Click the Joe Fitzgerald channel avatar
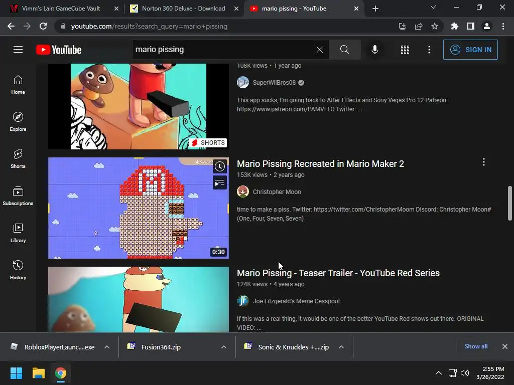The image size is (514, 385). click(243, 301)
